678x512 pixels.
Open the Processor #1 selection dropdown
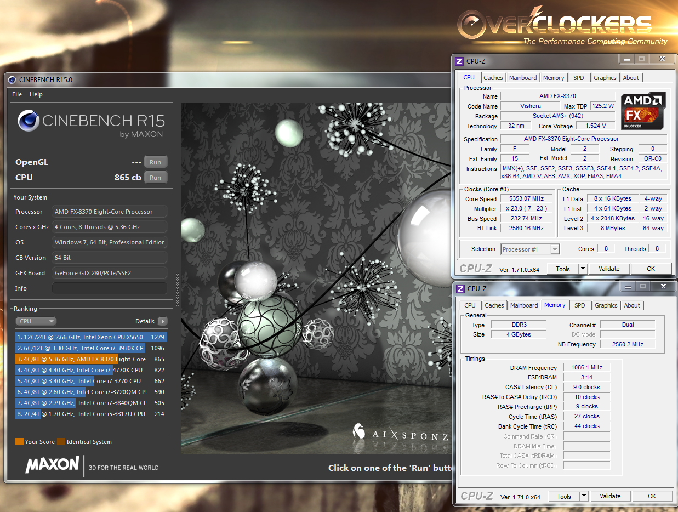(530, 249)
